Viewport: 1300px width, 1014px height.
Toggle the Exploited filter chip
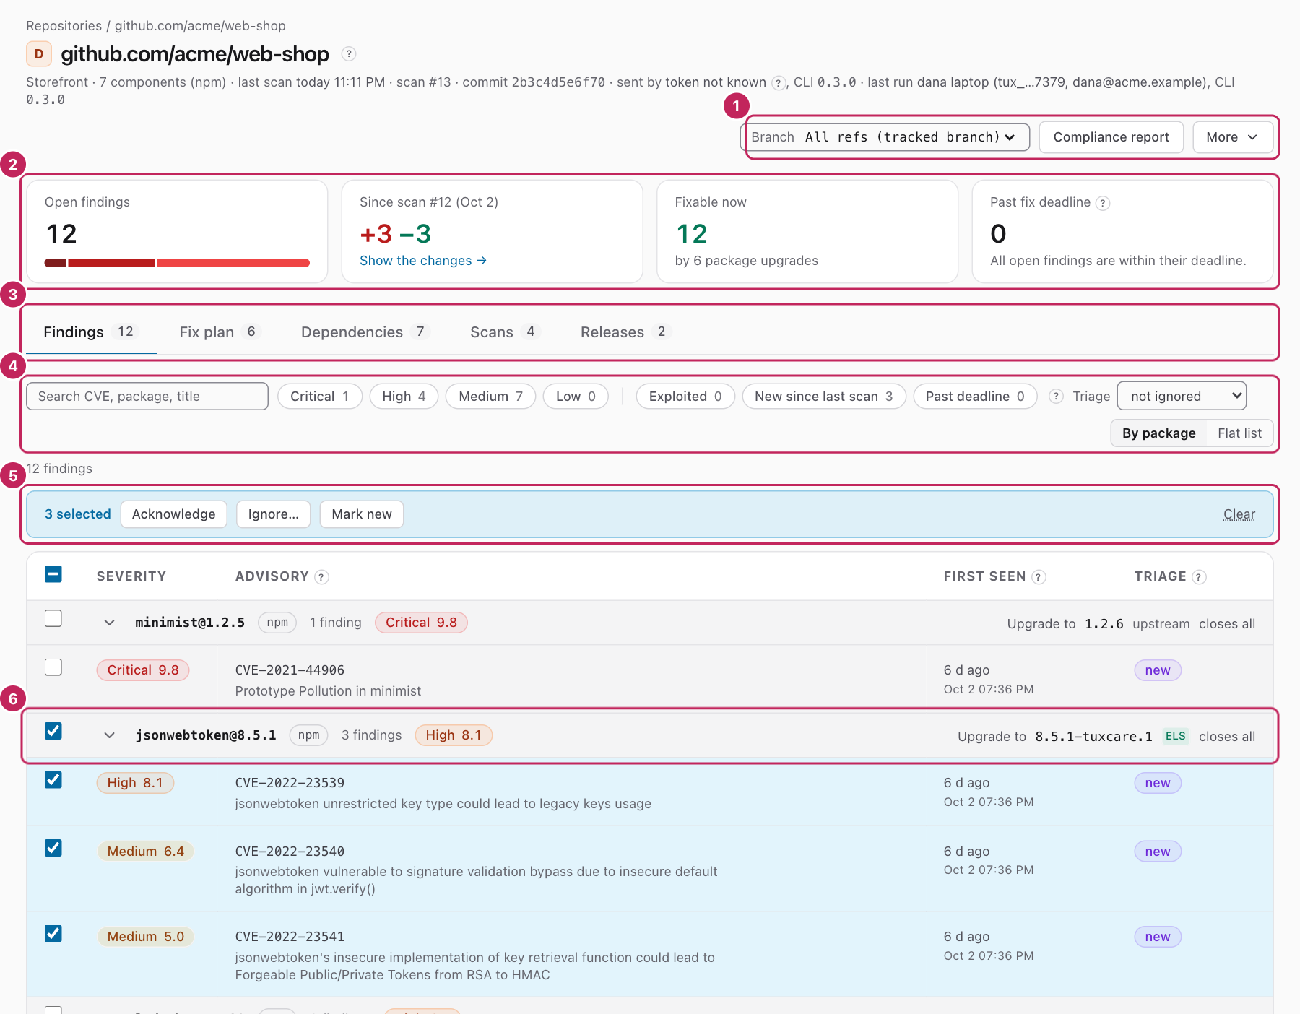tap(685, 396)
